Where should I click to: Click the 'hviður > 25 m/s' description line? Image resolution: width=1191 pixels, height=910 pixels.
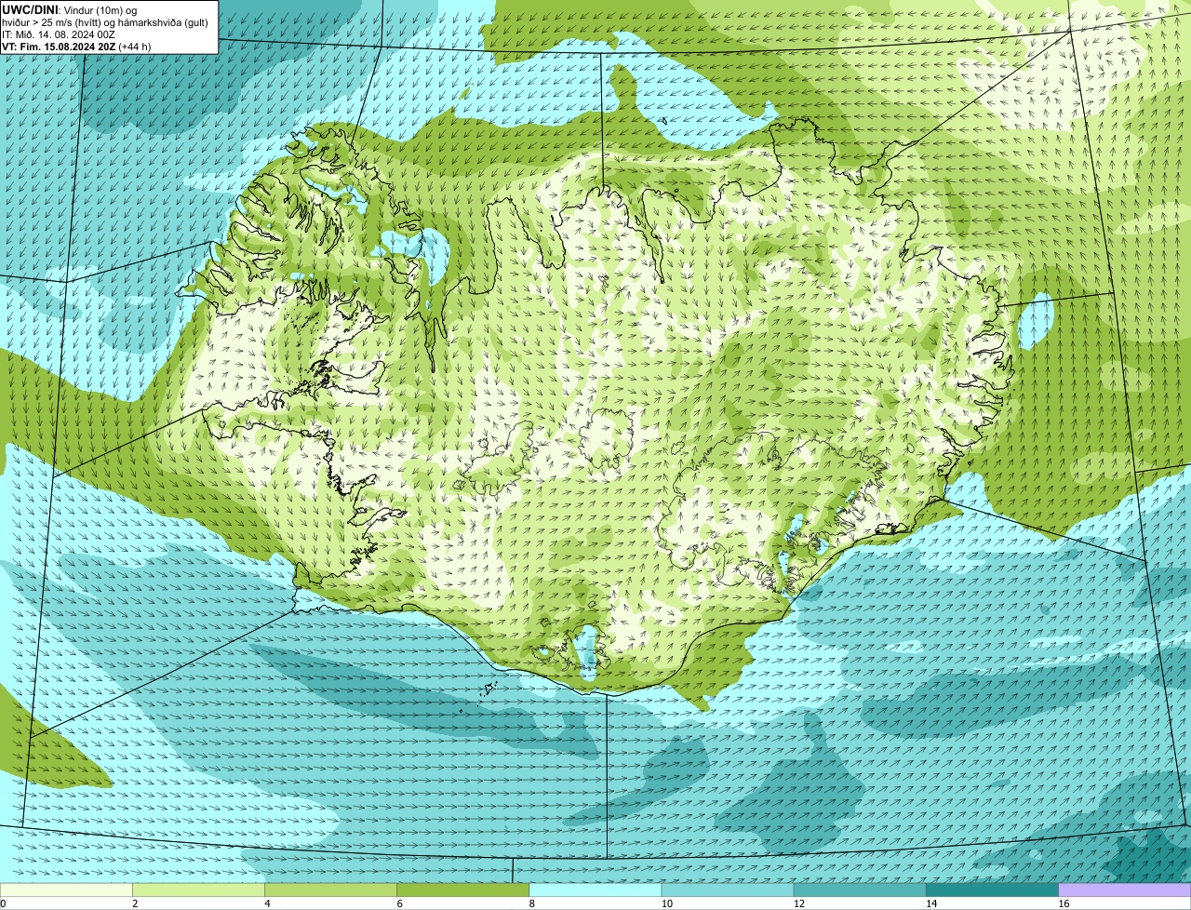pyautogui.click(x=105, y=22)
